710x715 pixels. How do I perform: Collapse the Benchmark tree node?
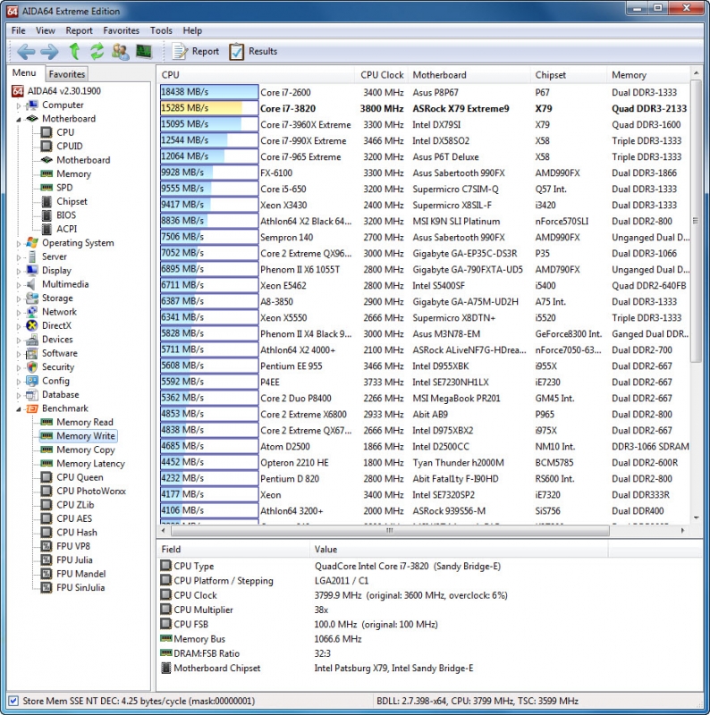19,409
